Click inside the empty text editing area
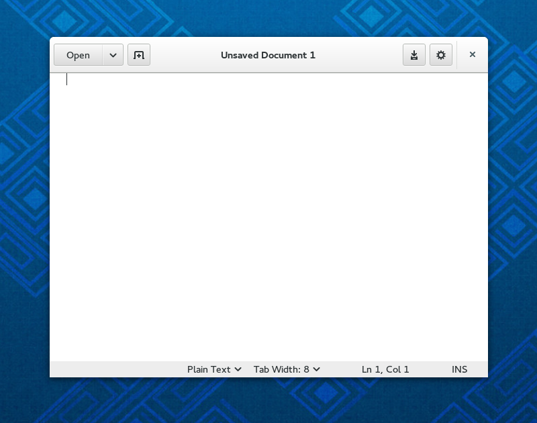Image resolution: width=537 pixels, height=423 pixels. pos(268,217)
